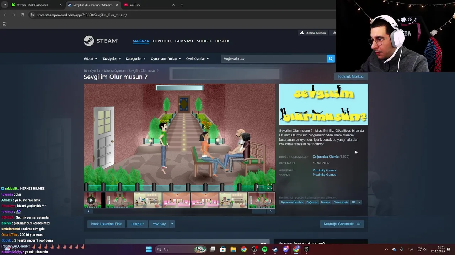The width and height of the screenshot is (455, 255).
Task: Expand the Oynamanın Yolları dropdown
Action: 166,59
